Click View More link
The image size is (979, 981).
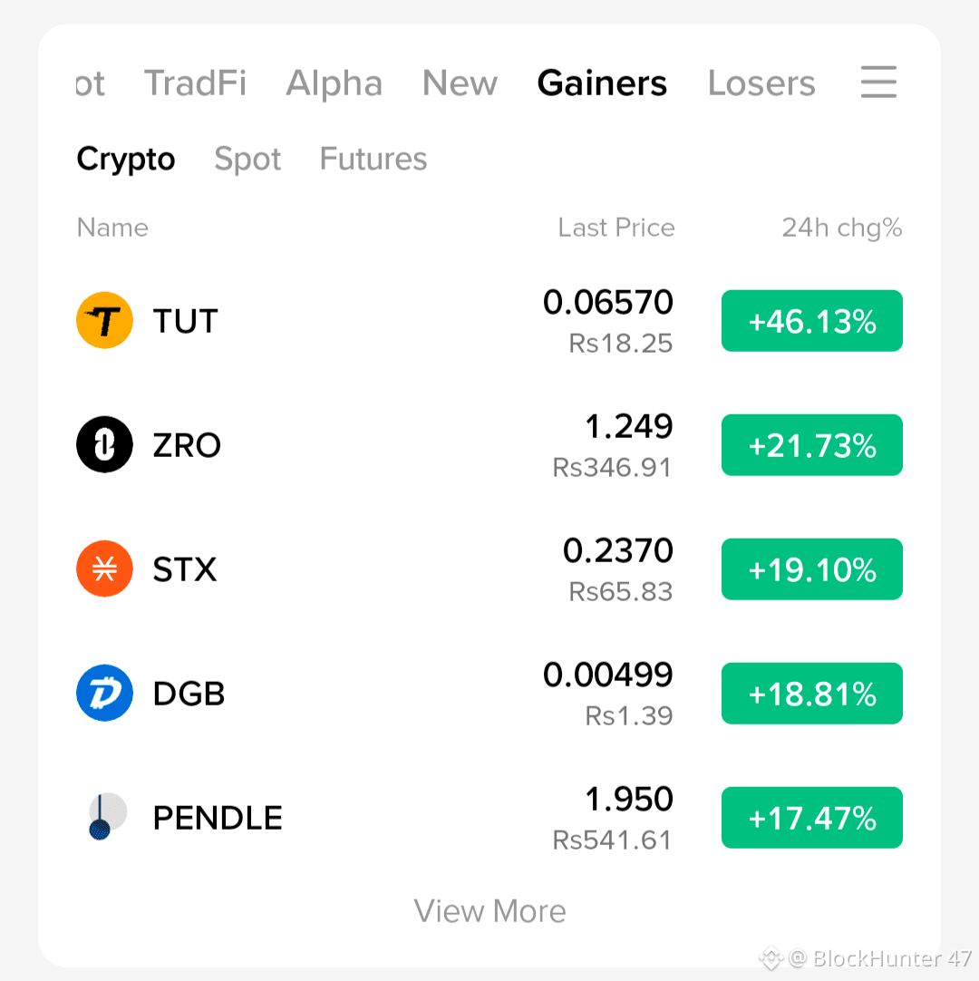489,911
